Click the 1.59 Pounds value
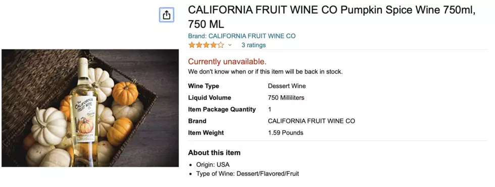Viewport: 495px width, 187px height. pos(285,133)
